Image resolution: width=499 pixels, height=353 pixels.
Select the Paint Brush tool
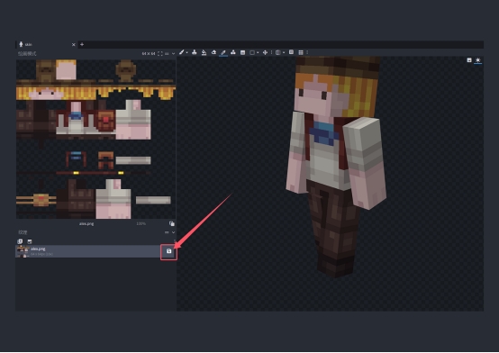181,52
